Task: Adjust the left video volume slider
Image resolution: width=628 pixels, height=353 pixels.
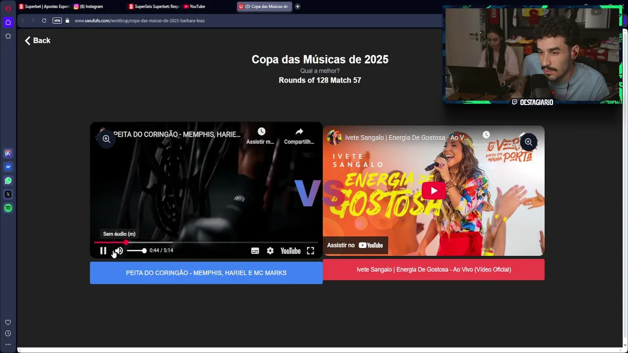Action: tap(137, 251)
